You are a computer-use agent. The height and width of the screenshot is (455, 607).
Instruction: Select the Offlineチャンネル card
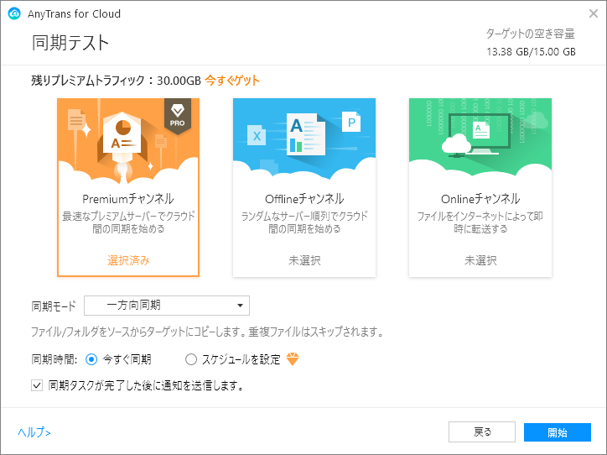(x=304, y=187)
